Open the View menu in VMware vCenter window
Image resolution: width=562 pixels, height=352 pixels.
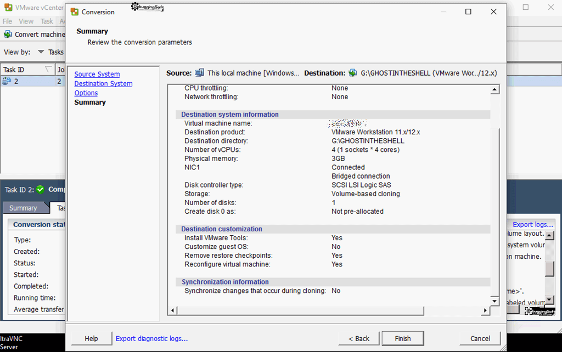coord(26,21)
